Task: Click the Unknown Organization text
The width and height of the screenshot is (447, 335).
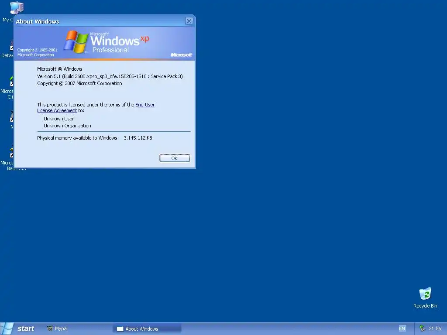Action: [67, 126]
